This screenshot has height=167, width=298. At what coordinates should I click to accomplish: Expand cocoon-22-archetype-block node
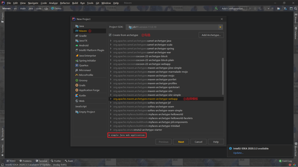[111, 56]
